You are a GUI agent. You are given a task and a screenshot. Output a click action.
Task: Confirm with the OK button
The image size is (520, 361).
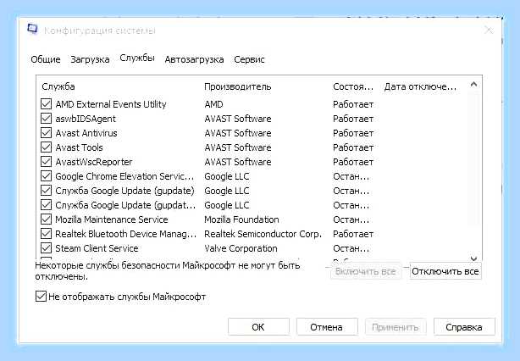point(258,327)
